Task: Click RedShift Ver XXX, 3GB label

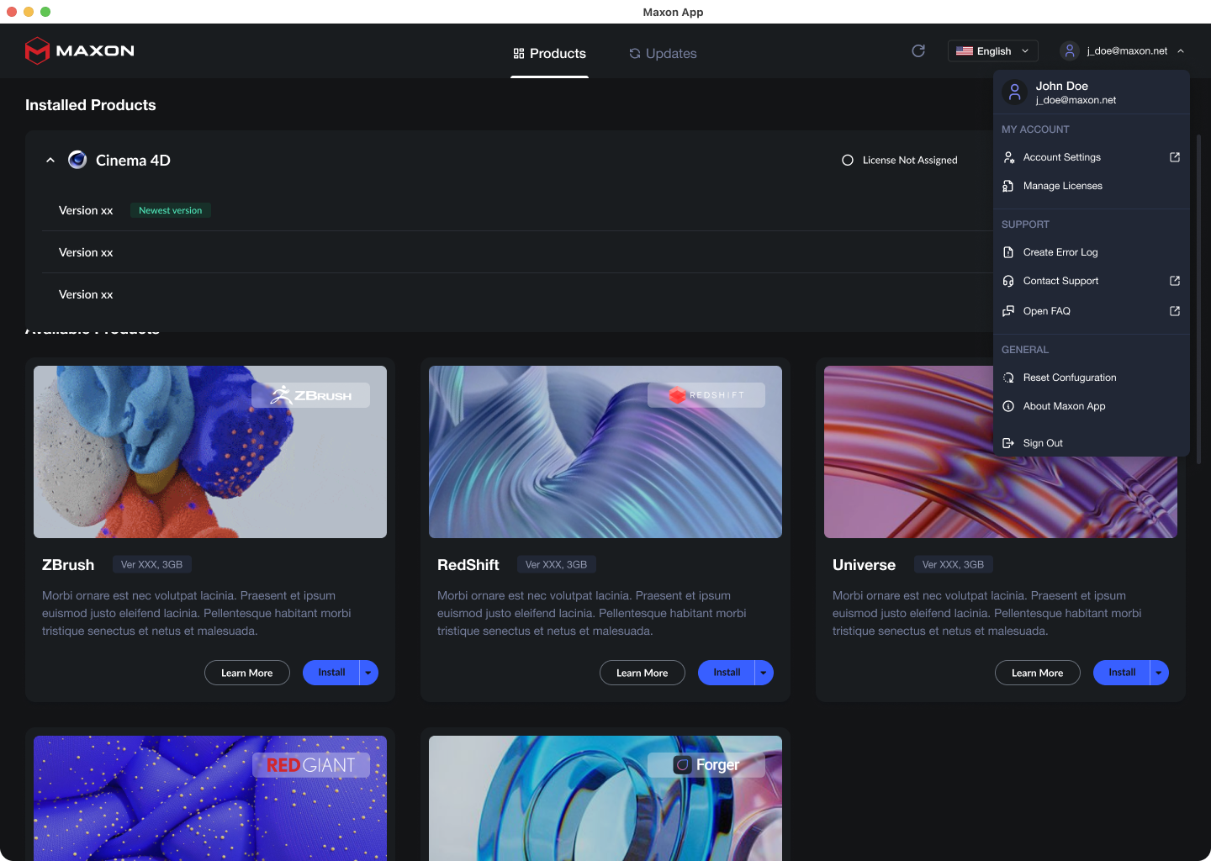Action: [556, 564]
